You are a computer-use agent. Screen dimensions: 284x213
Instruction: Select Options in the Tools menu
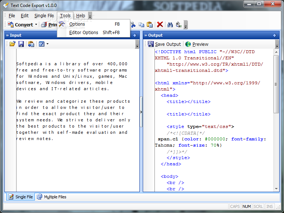pyautogui.click(x=94, y=24)
